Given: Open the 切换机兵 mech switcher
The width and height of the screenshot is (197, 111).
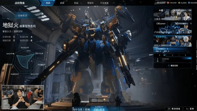Looking at the screenshot, I should 22,16.
